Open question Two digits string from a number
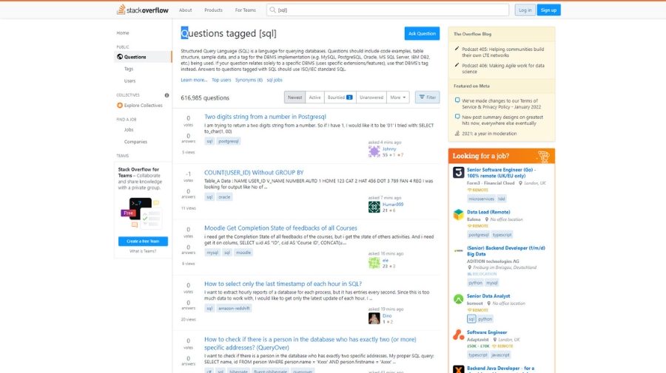This screenshot has height=373, width=666. [265, 117]
